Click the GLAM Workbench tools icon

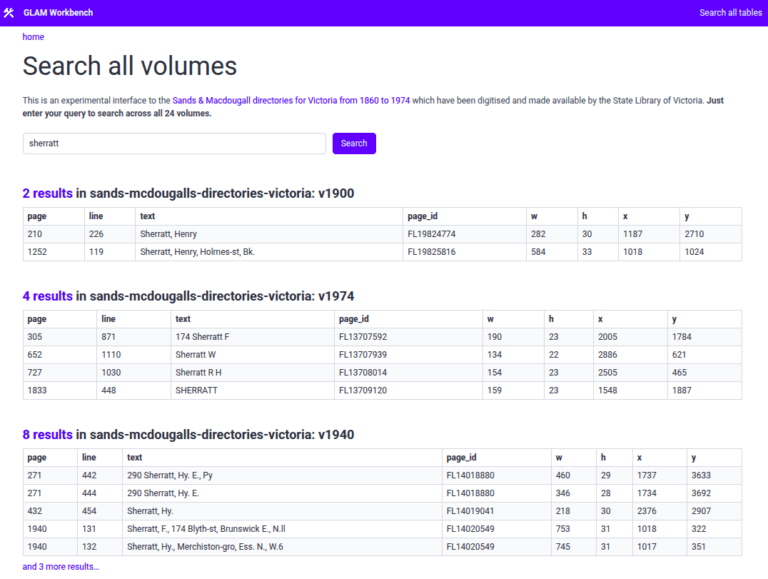point(9,13)
